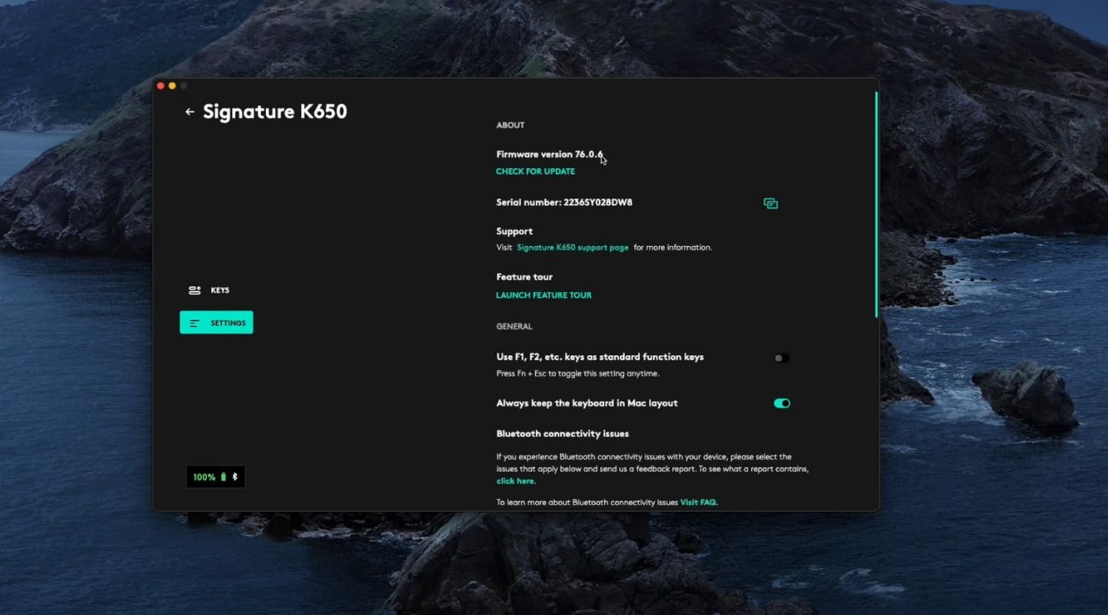1108x615 pixels.
Task: Select the Settings tab in the sidebar
Action: click(x=217, y=323)
